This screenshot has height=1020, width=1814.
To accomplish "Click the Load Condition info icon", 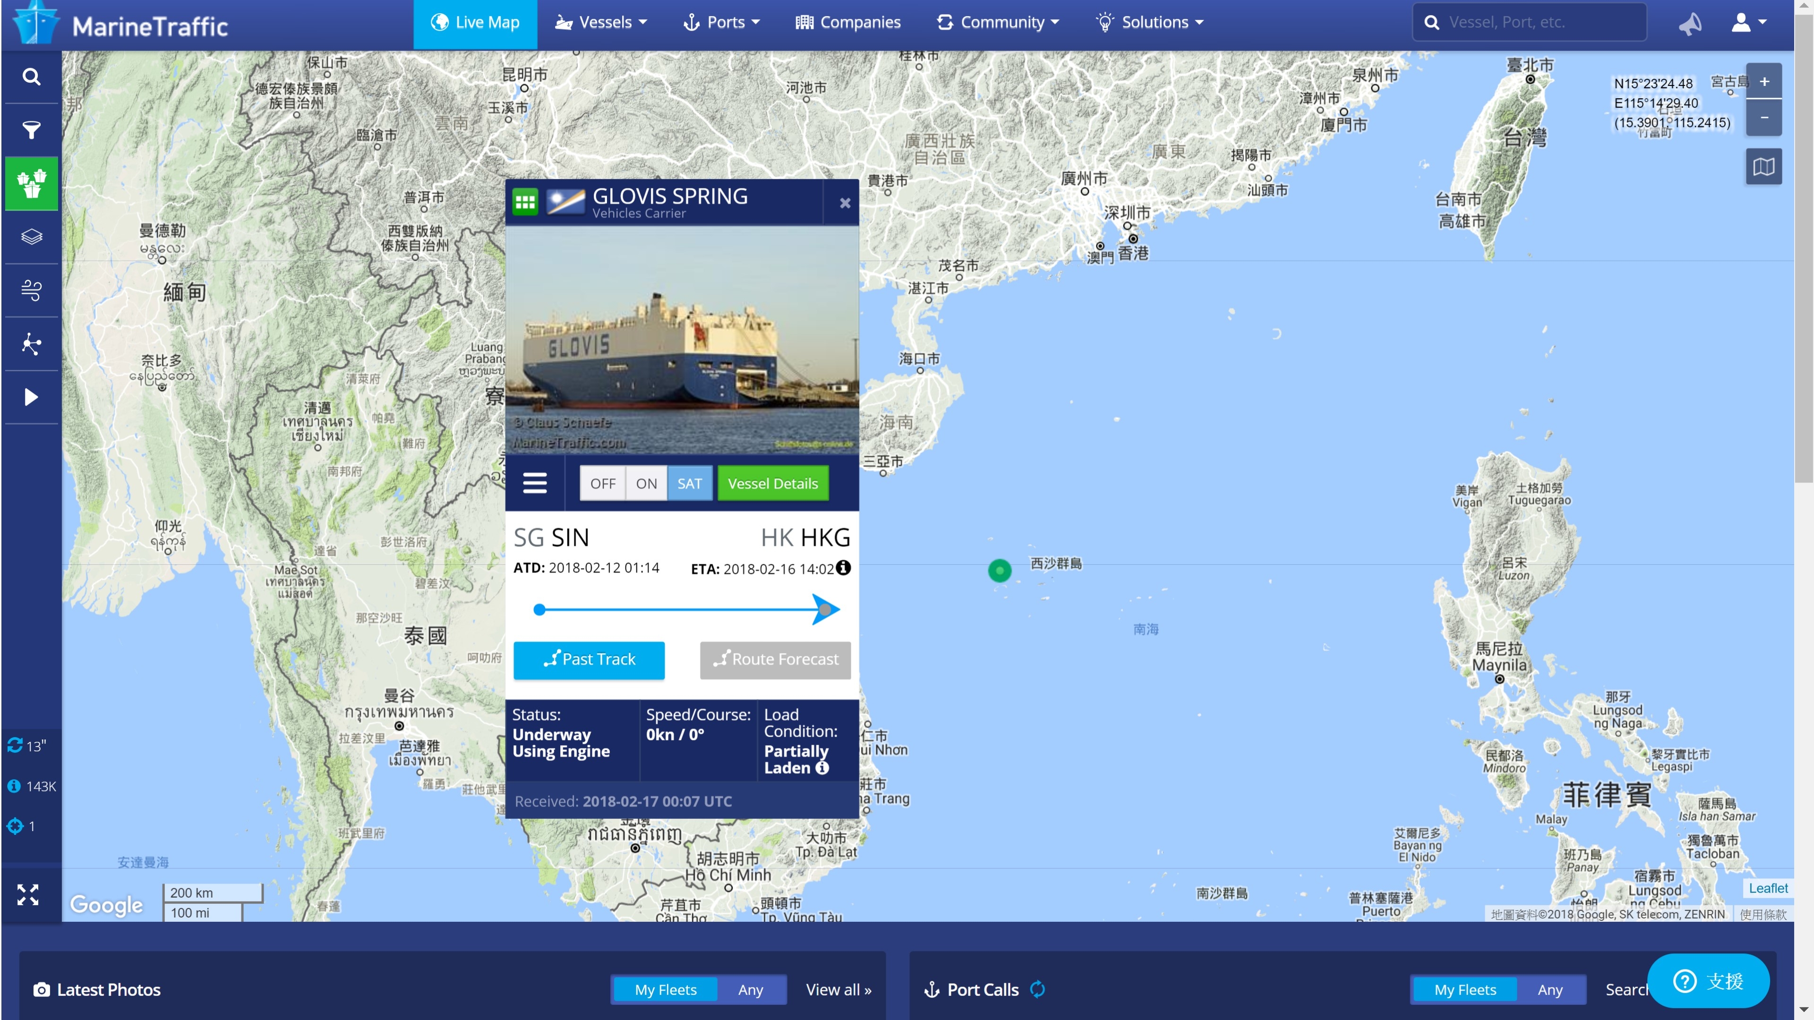I will click(x=822, y=768).
